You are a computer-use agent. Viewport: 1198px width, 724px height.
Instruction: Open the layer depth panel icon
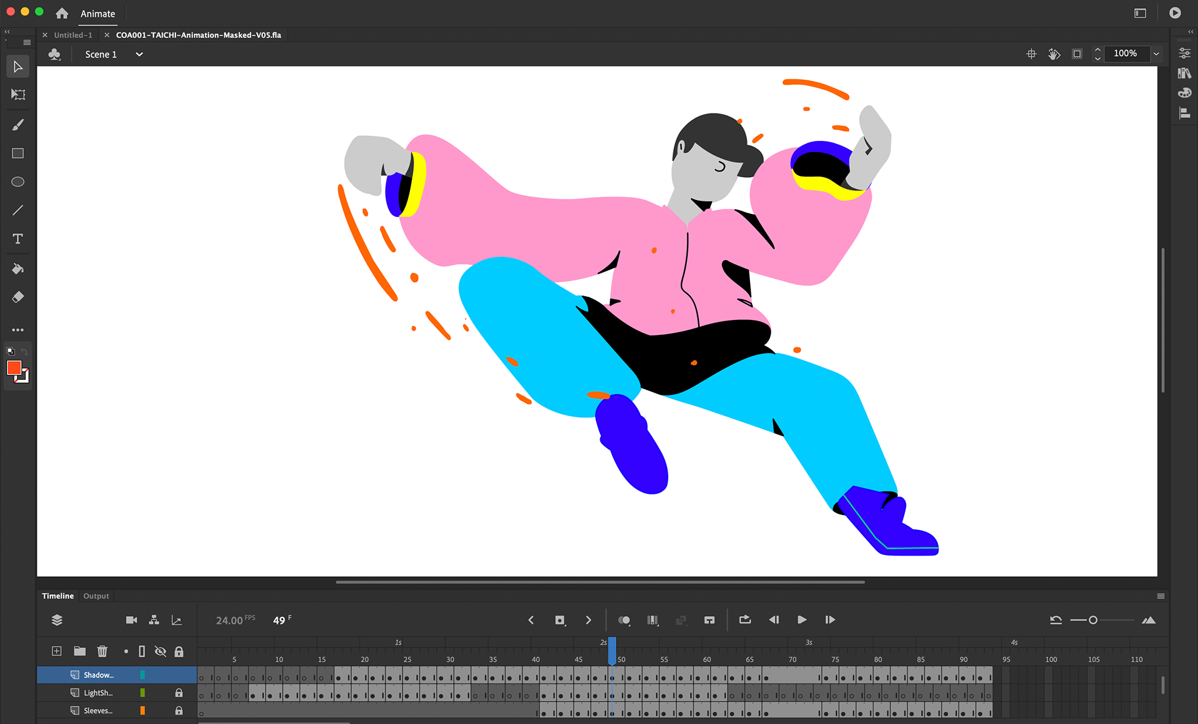pyautogui.click(x=177, y=620)
